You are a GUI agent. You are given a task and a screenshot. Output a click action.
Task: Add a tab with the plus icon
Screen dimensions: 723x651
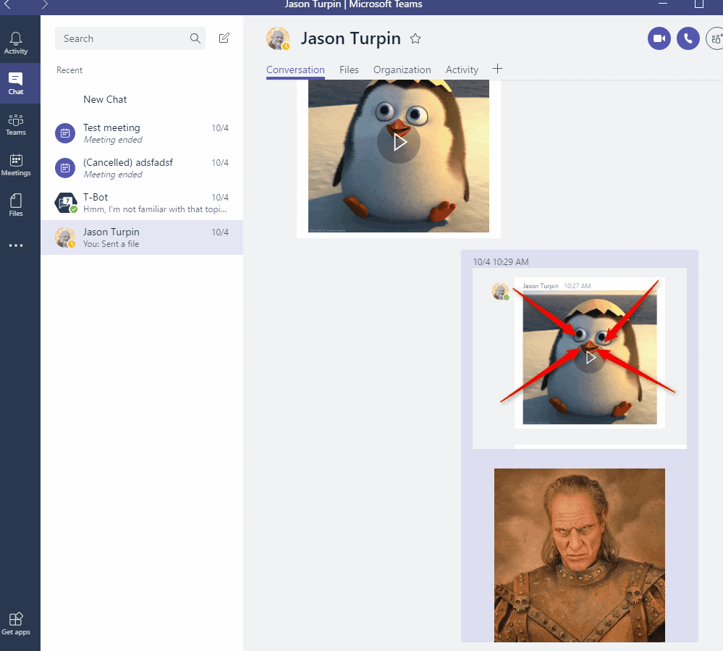[x=497, y=70]
